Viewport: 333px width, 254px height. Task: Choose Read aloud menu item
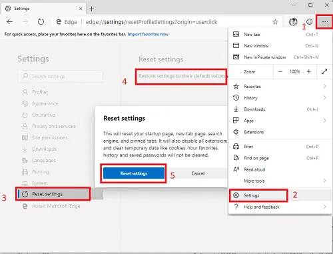[x=280, y=169]
